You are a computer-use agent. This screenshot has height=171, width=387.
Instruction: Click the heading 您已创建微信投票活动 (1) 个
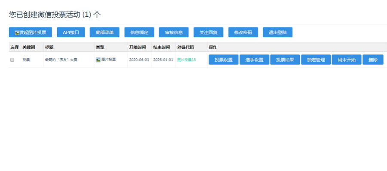(55, 15)
